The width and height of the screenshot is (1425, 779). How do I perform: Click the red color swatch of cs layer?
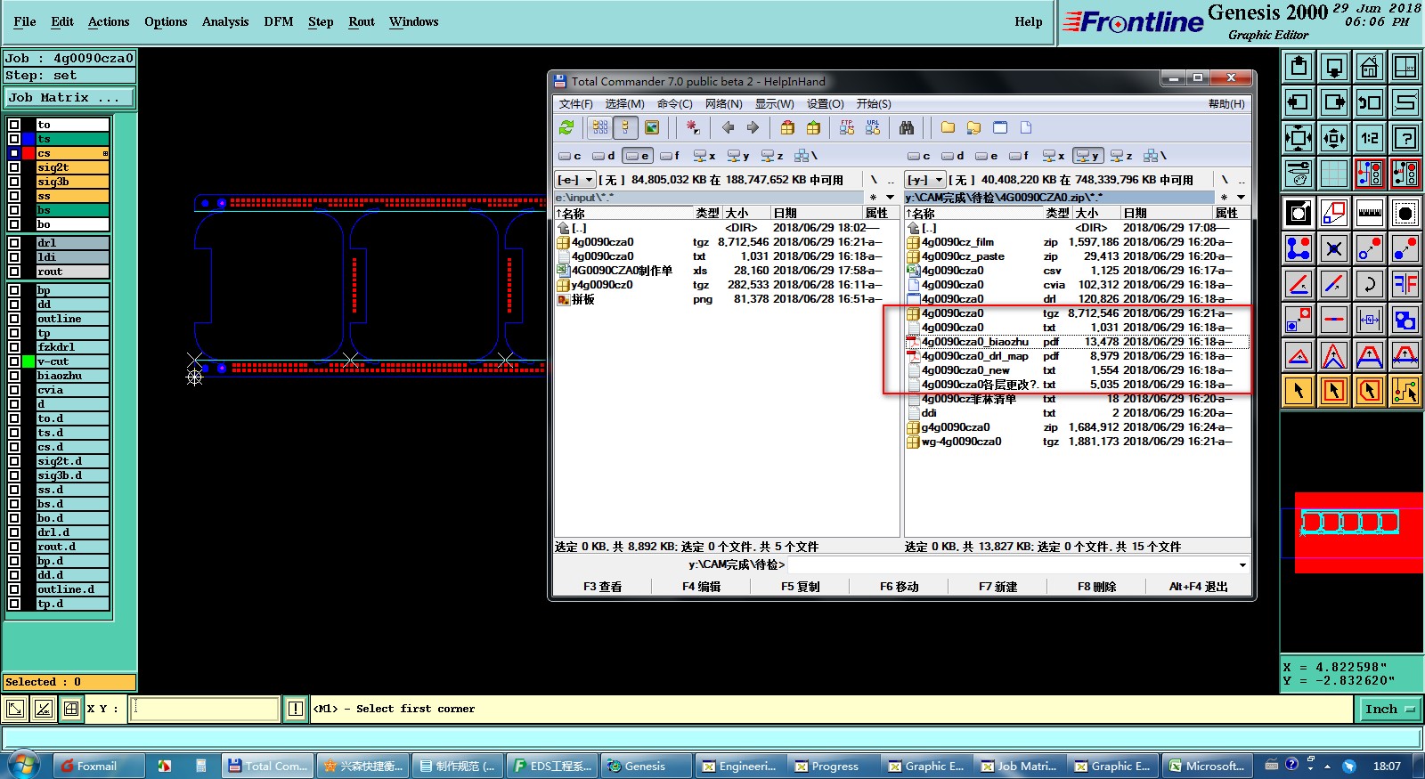tap(28, 153)
